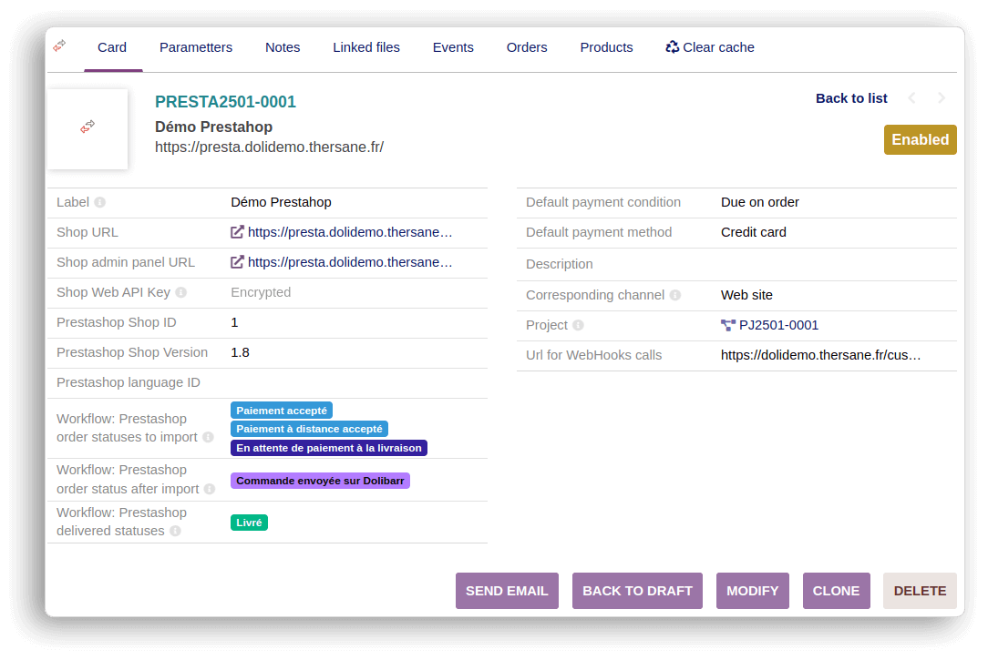
Task: Click info icon beside Prestashop delivered statuses
Action: pos(175,531)
